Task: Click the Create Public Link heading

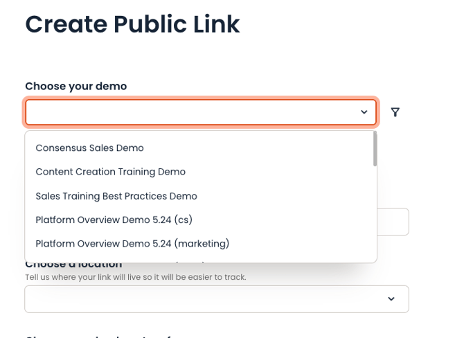Action: click(132, 24)
